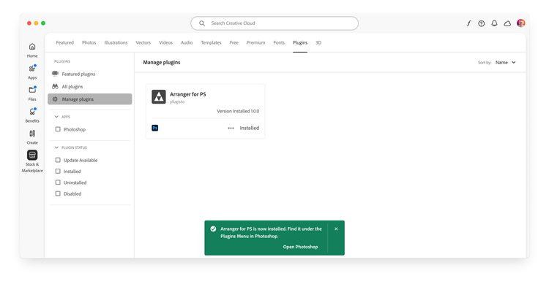
Task: Select the Plugins tab
Action: pos(300,42)
